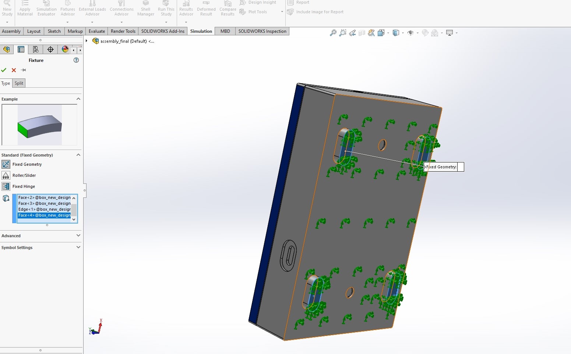This screenshot has height=354, width=571.
Task: Open Fixture panel help
Action: (x=76, y=60)
